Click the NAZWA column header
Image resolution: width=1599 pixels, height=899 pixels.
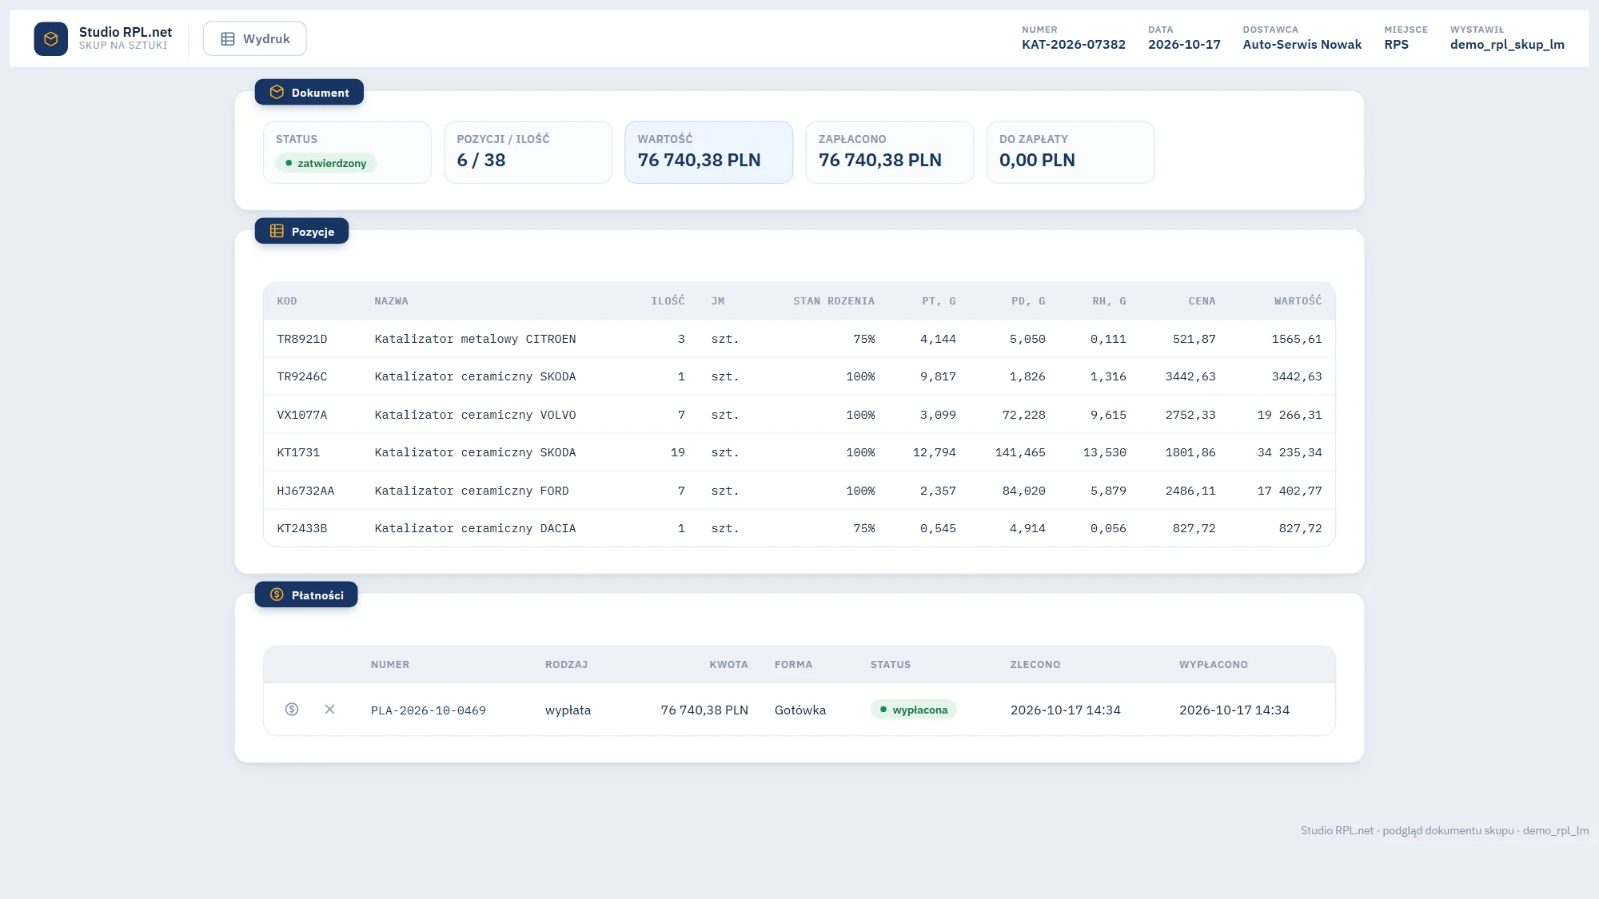coord(391,301)
